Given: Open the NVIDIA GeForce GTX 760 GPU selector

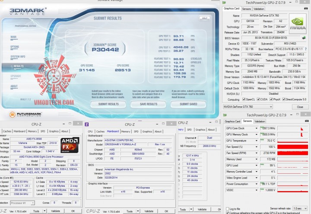Looking at the screenshot, I should click(248, 107).
